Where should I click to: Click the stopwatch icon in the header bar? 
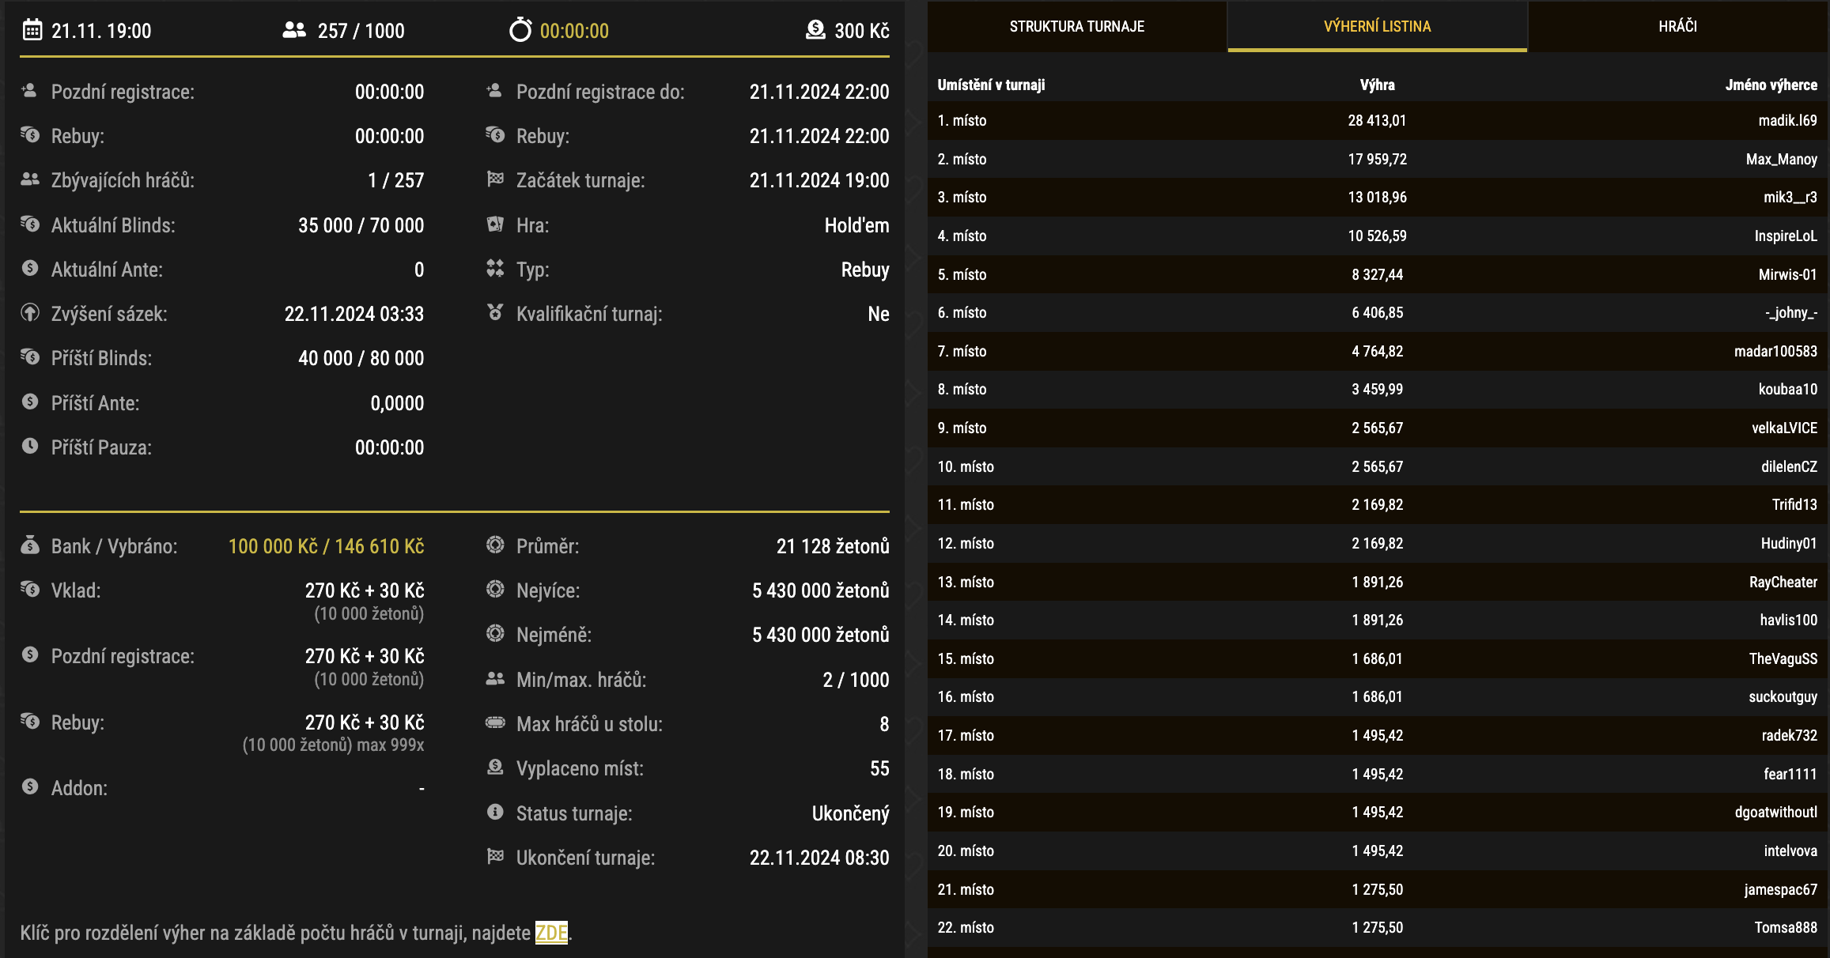(x=520, y=31)
